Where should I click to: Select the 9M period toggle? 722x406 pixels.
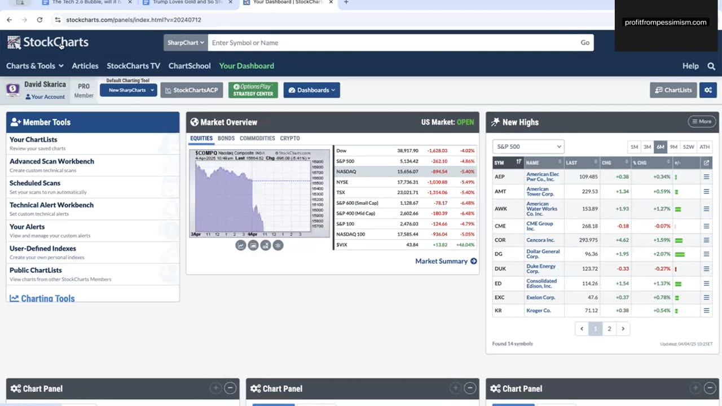pyautogui.click(x=673, y=147)
